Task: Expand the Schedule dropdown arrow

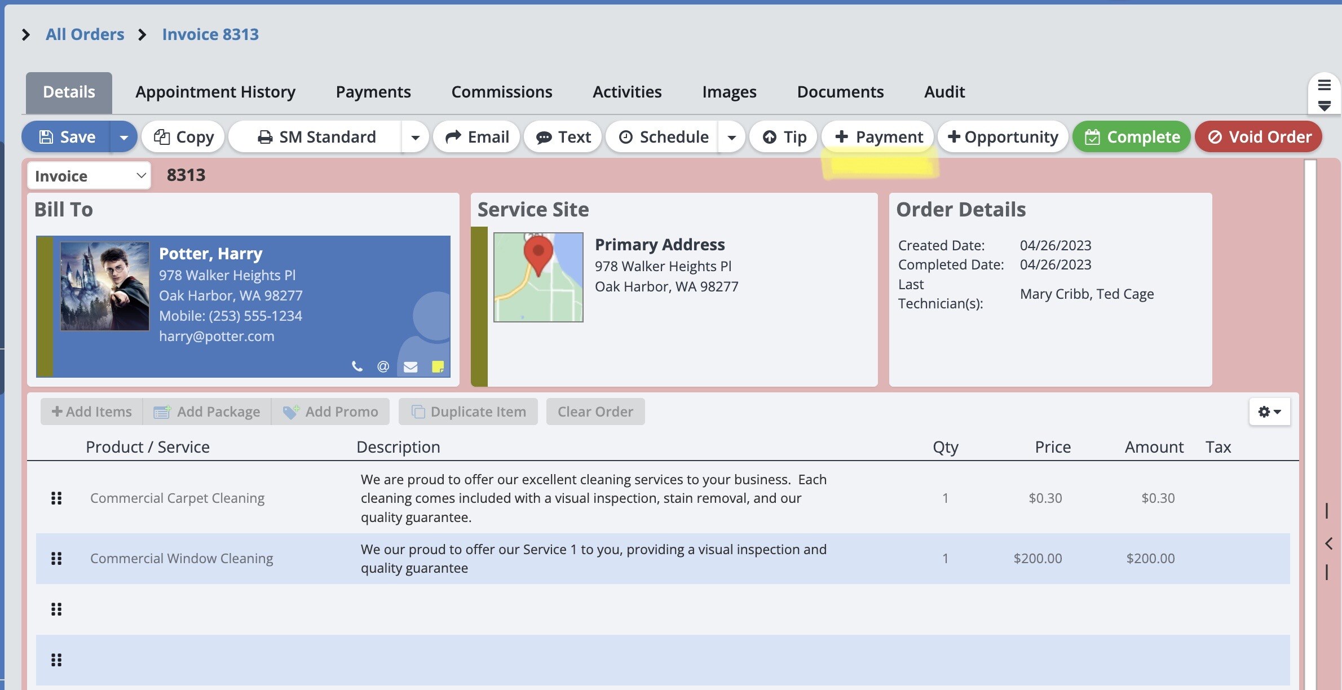Action: 731,137
